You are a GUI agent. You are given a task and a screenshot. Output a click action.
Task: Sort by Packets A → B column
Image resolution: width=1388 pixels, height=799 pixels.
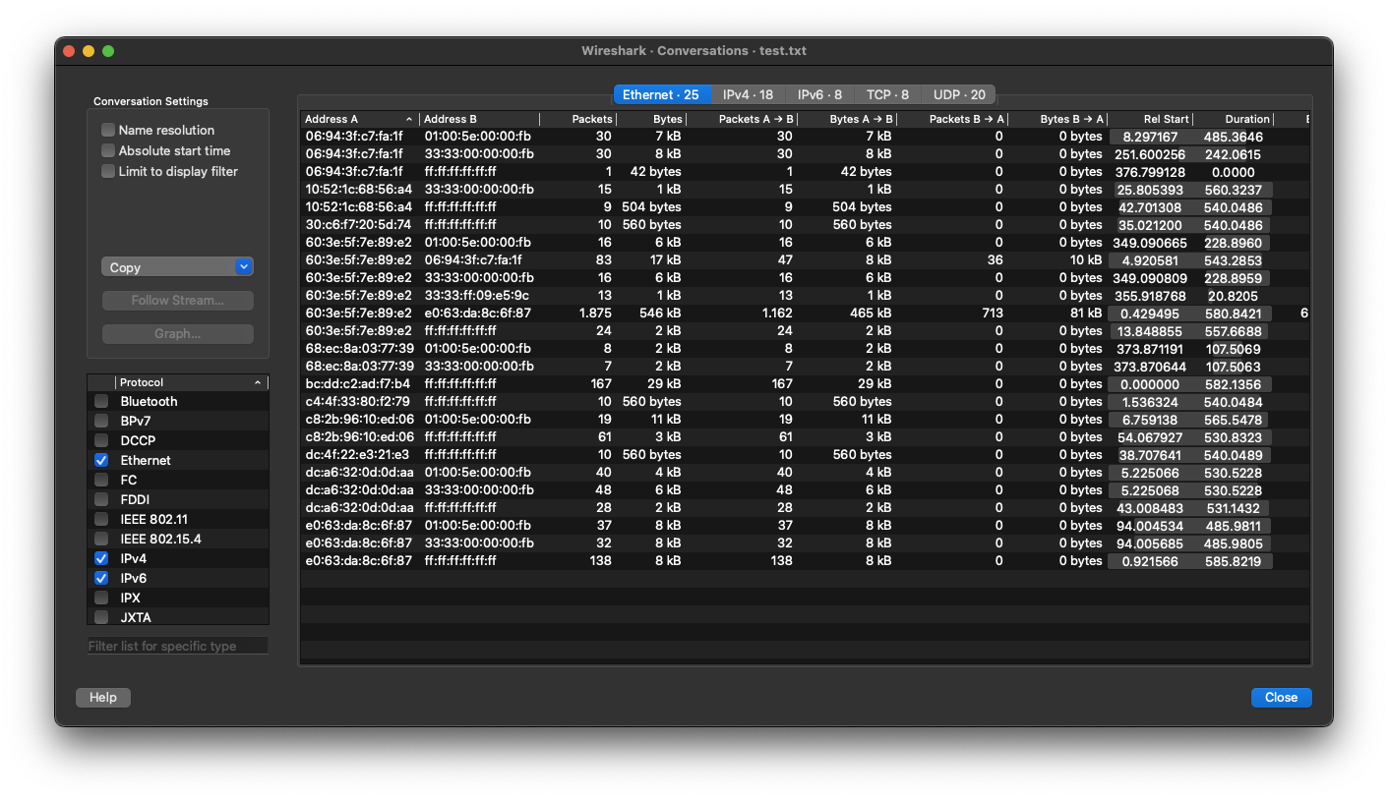(x=742, y=119)
